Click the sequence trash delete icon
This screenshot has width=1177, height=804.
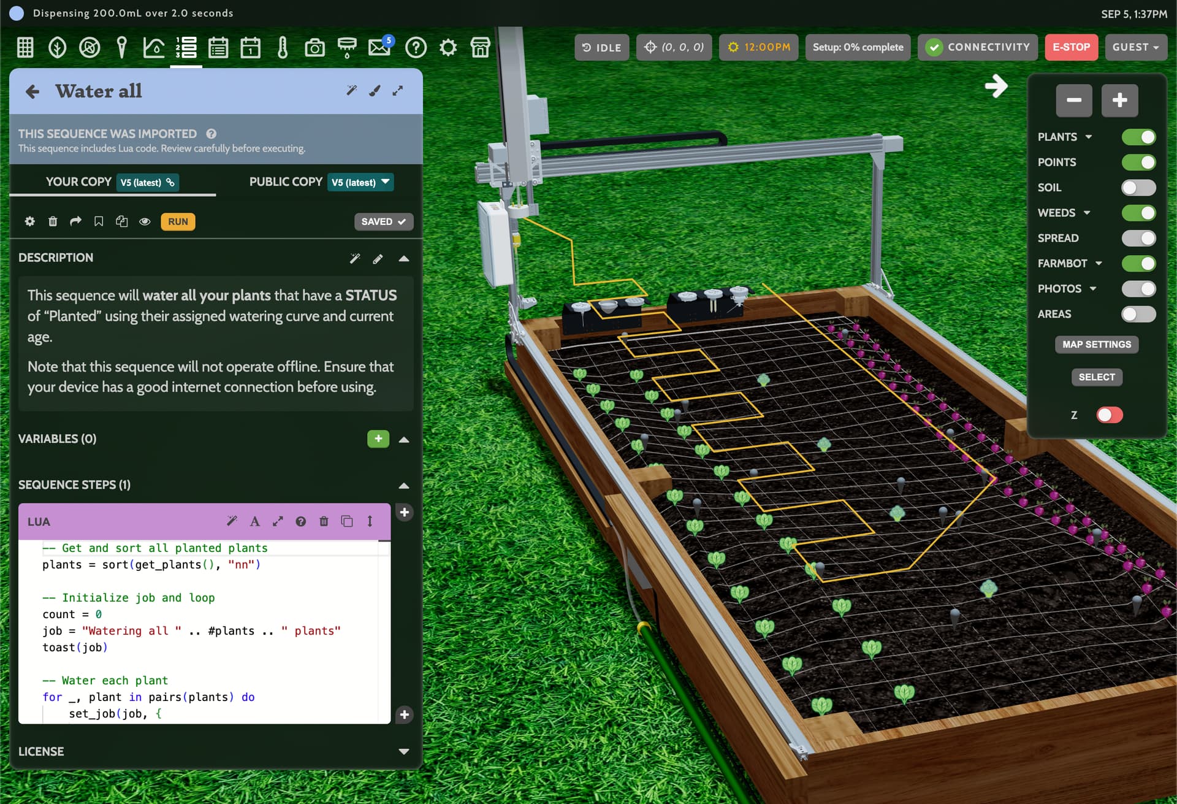click(x=53, y=221)
